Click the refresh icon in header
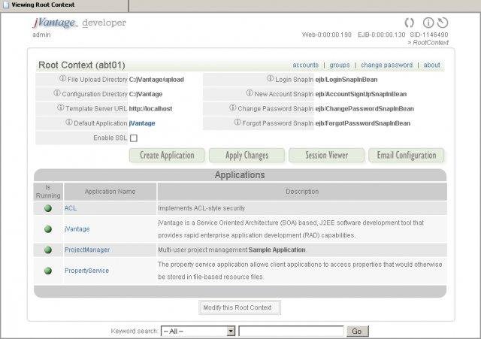 pos(410,23)
